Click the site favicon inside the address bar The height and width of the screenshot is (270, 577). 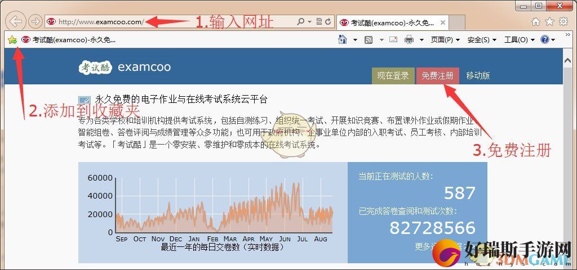(51, 22)
